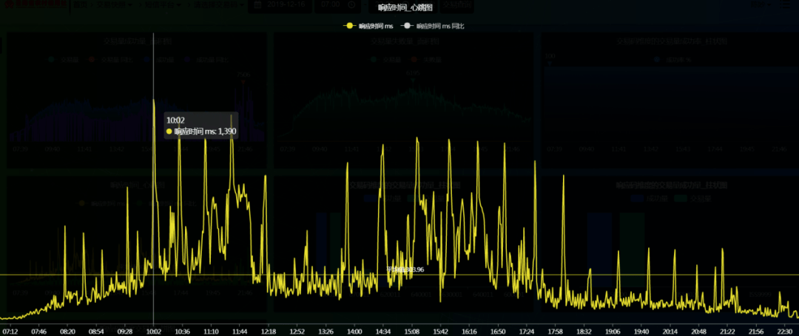The image size is (799, 336).
Task: Click the yellow dot in 10:02 tooltip
Action: tap(169, 131)
